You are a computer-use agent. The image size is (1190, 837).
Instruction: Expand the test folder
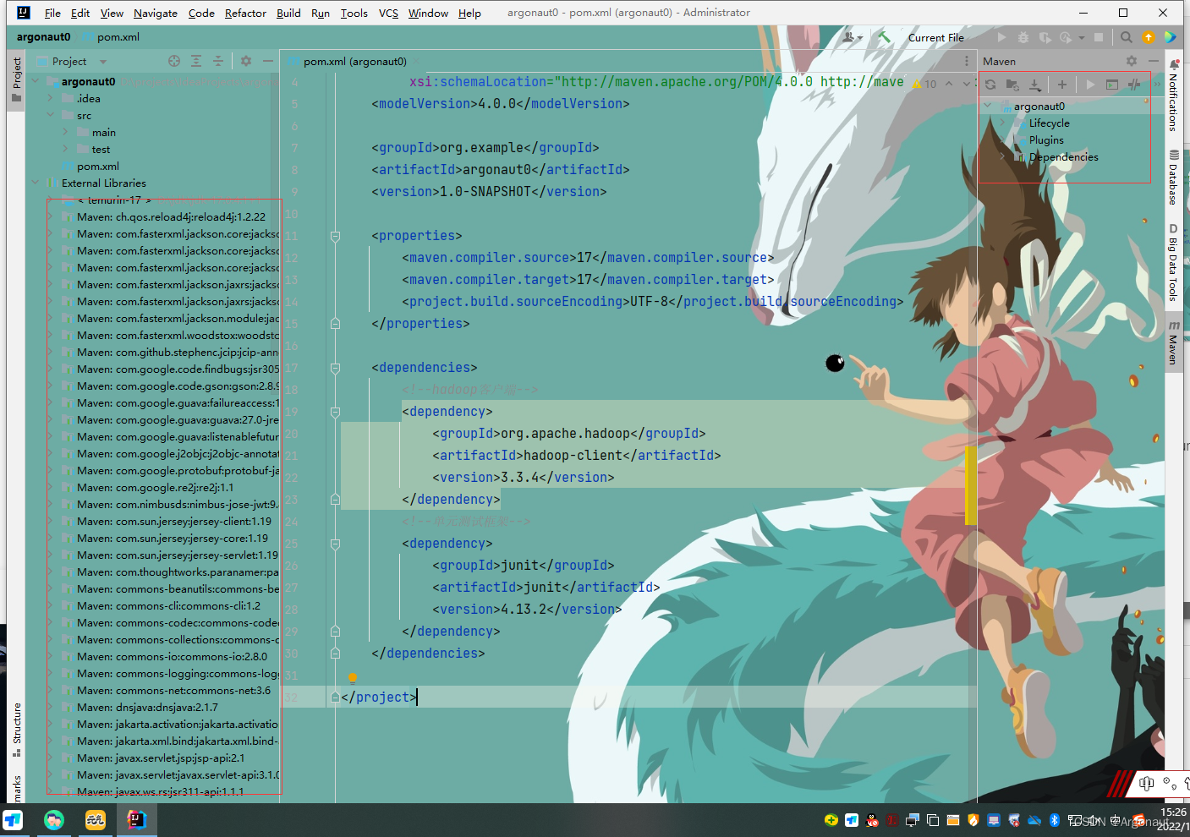coord(65,149)
